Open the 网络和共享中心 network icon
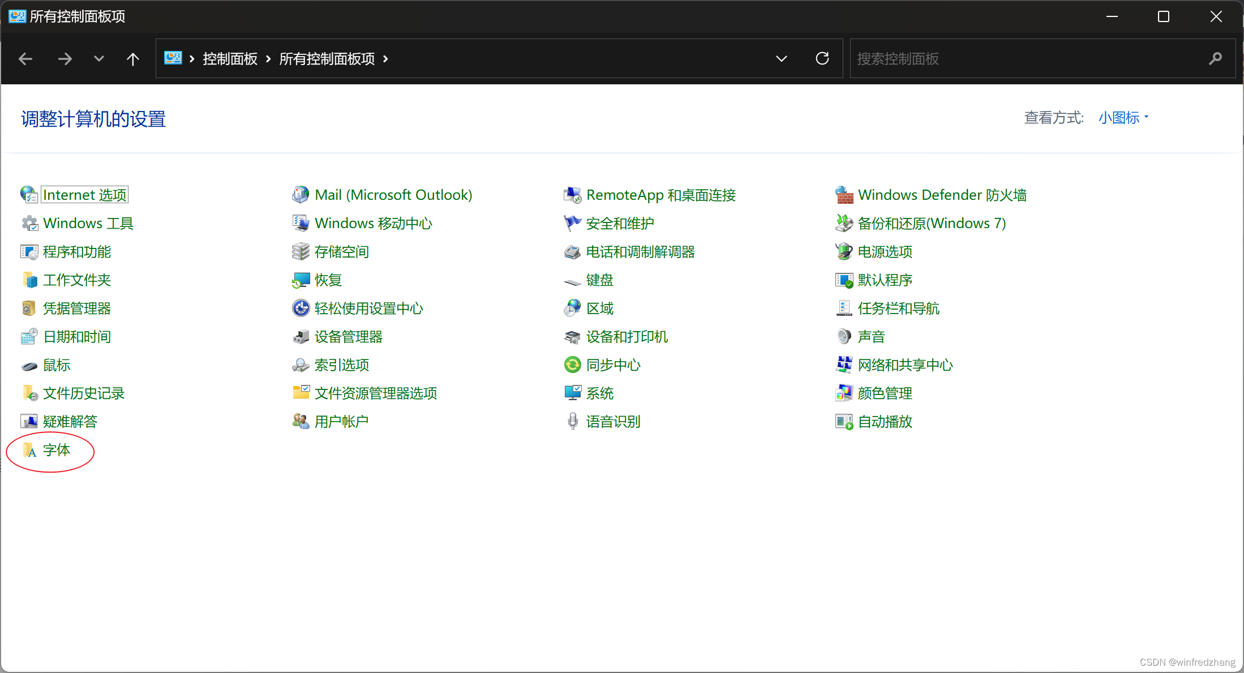This screenshot has width=1244, height=673. [844, 365]
